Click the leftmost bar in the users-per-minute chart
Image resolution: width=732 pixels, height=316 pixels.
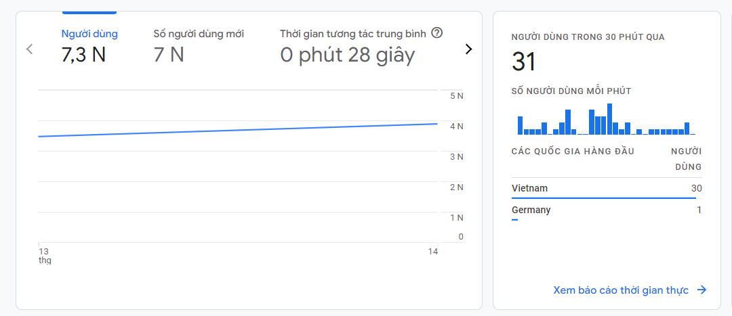point(521,126)
